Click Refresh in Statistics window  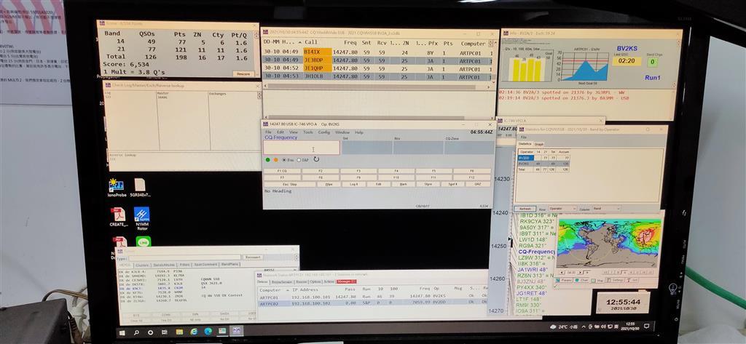[x=525, y=209]
